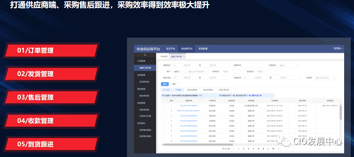
Task: Open the 查看可发订单 link
Action: point(257,96)
